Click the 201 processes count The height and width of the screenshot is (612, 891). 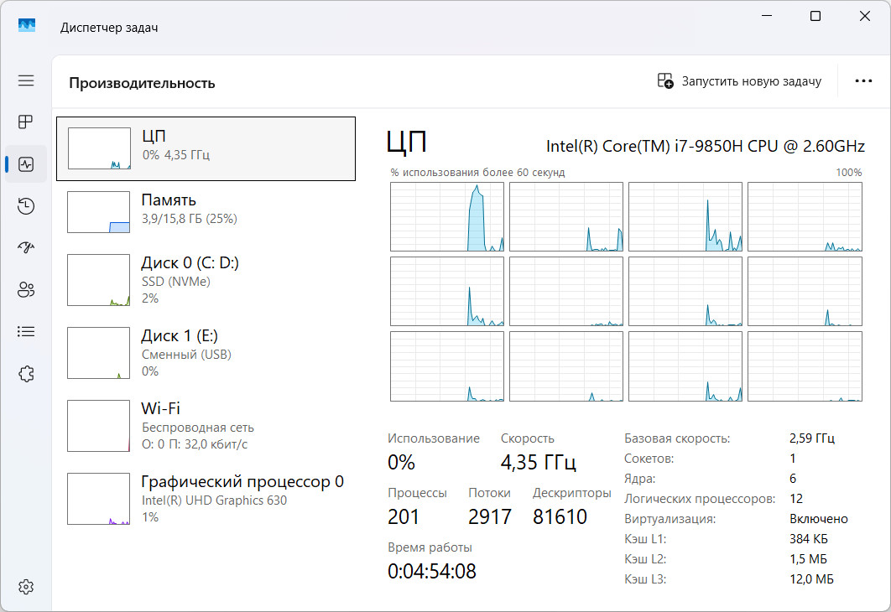(404, 516)
